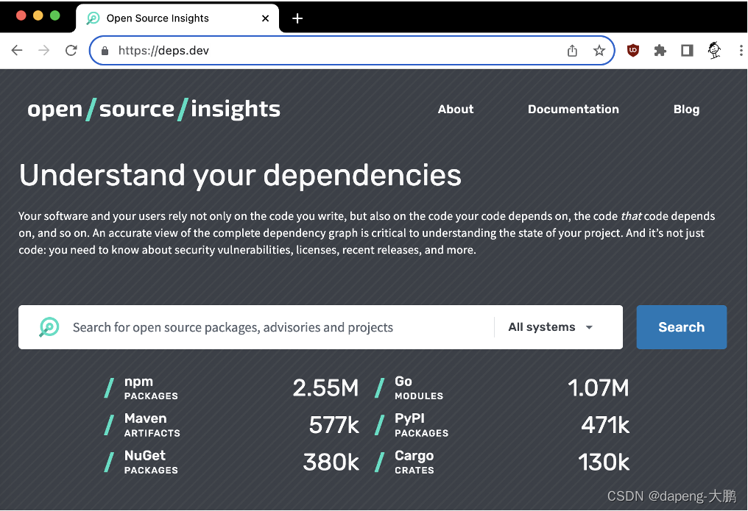Open the share icon in the address bar

coord(573,51)
